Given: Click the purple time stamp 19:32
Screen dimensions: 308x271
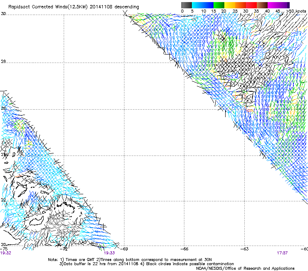Looking at the screenshot, I should (x=6, y=253).
